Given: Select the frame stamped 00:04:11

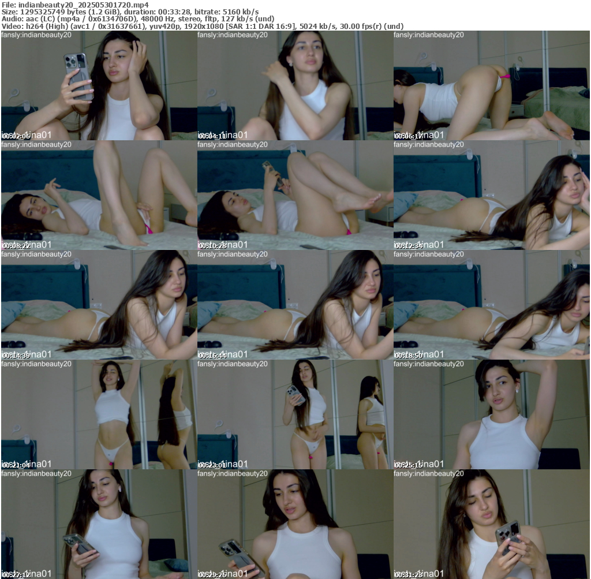Looking at the screenshot, I should (295, 85).
